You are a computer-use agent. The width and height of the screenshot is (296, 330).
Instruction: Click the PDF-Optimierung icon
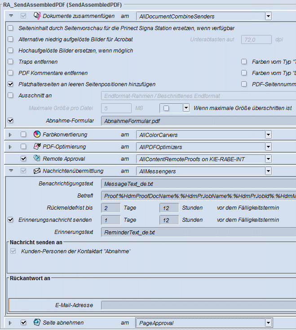coord(37,147)
